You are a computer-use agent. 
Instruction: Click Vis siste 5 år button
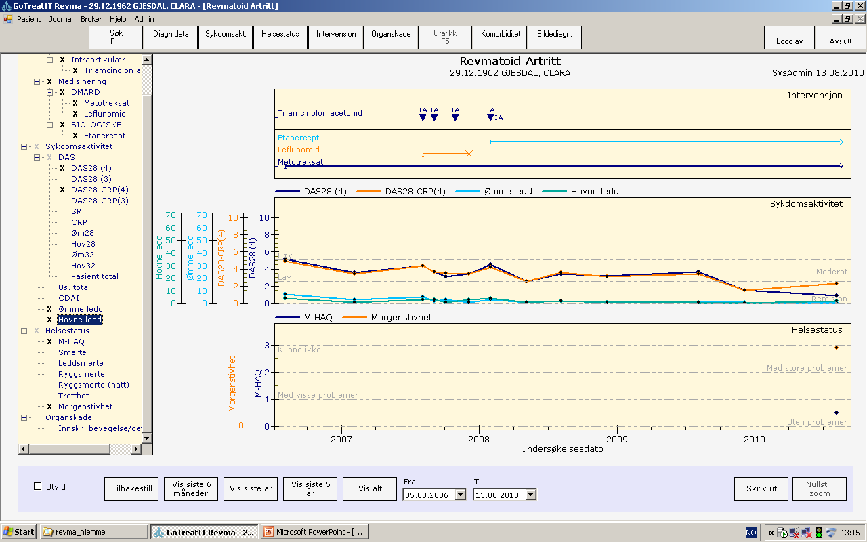[310, 488]
